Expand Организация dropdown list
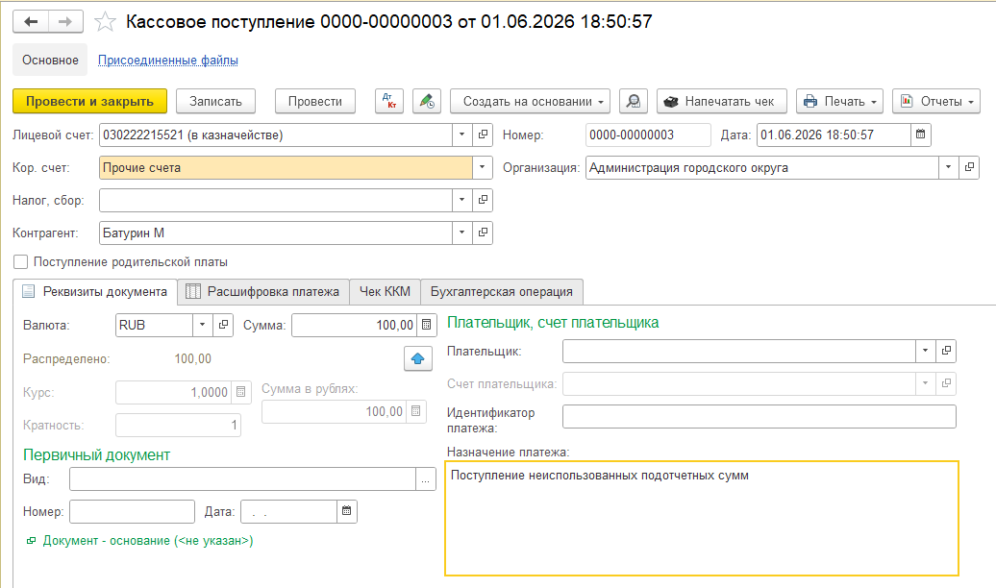Image resolution: width=996 pixels, height=588 pixels. (948, 167)
